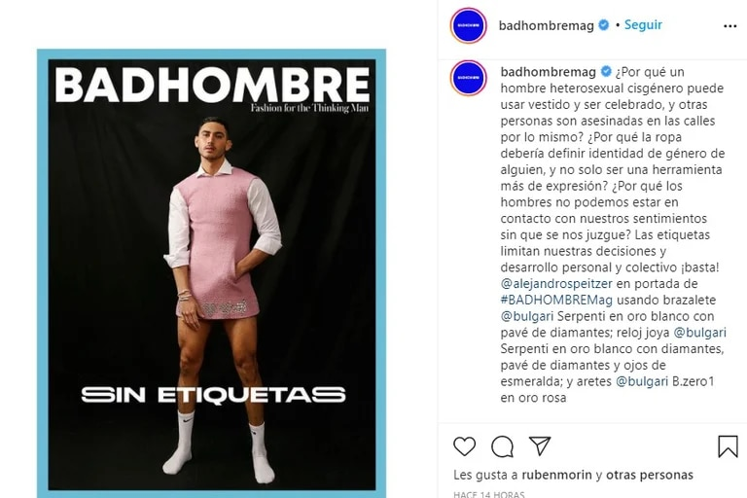Viewport: 747px width, 498px height.
Task: Open the @bulgari mention before B.zero1
Action: coord(642,381)
